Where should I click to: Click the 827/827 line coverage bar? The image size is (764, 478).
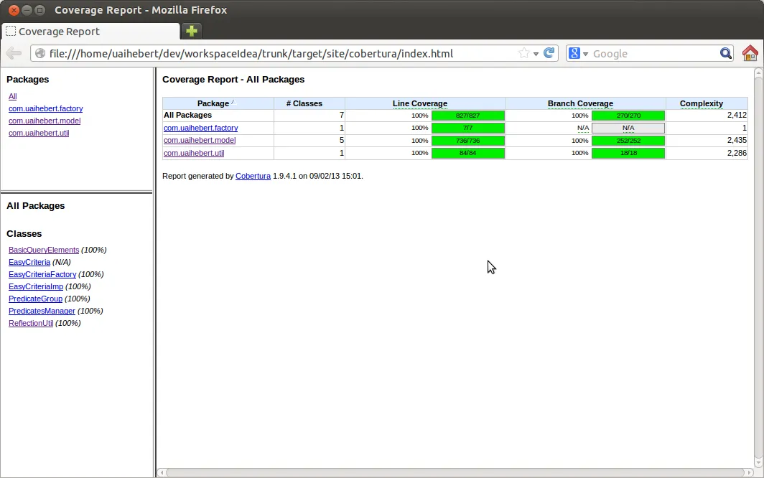point(467,116)
